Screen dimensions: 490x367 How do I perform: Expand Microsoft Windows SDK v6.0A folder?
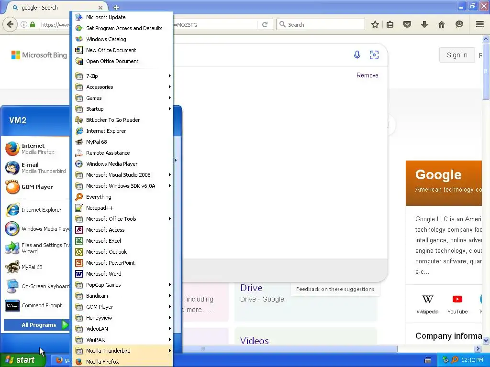point(122,186)
